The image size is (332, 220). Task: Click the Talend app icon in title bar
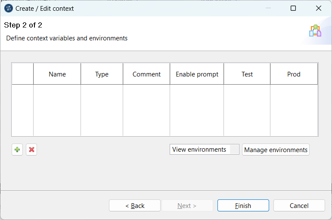(x=8, y=8)
